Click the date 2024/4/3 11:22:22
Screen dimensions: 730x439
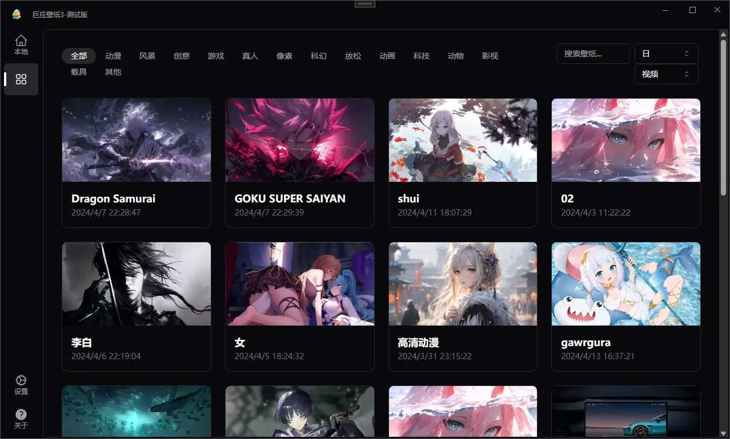[596, 212]
